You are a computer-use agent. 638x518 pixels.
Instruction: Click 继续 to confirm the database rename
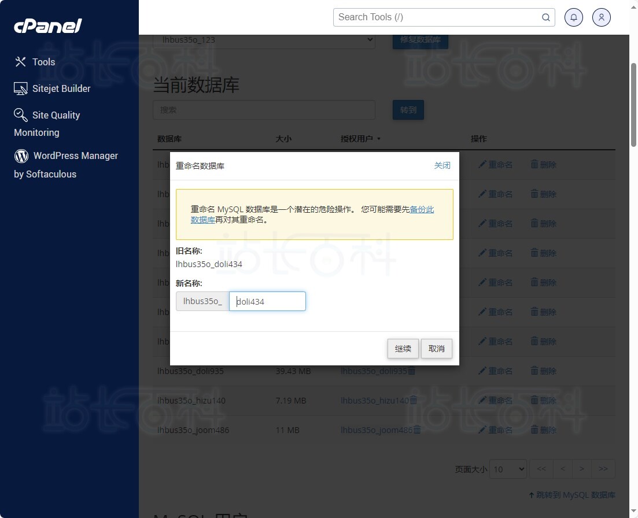(403, 349)
